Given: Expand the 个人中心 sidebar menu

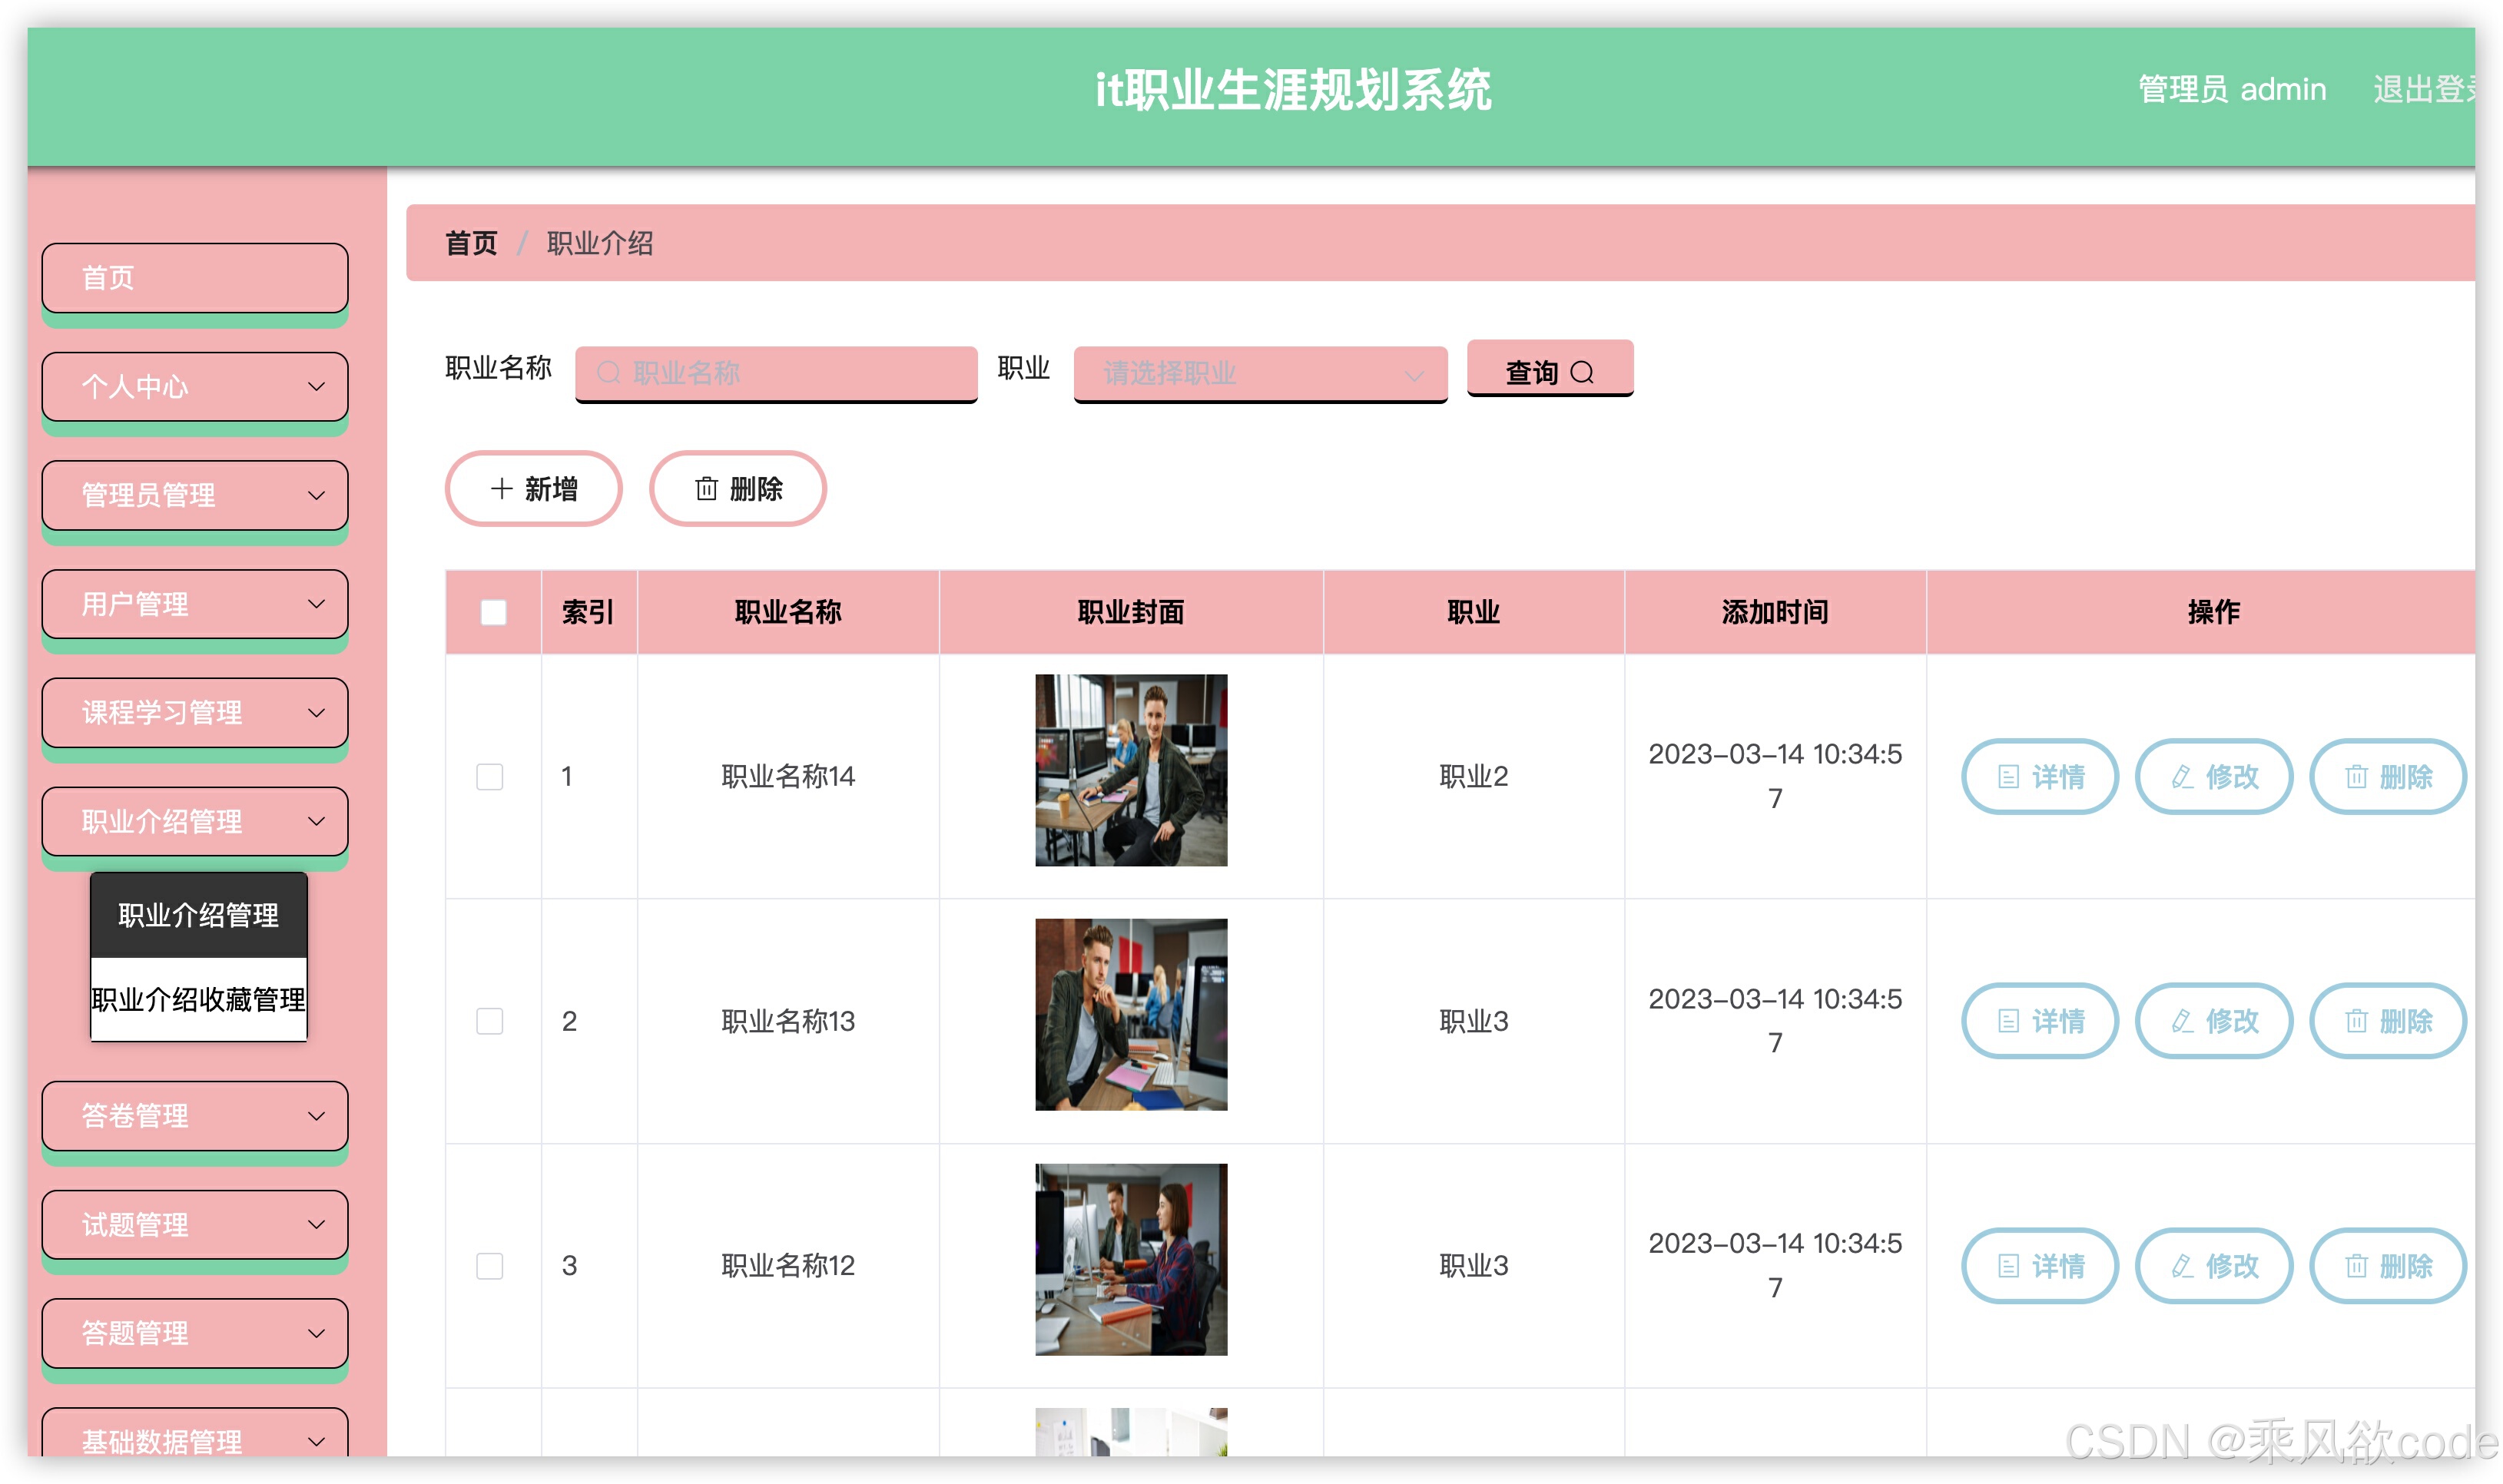Looking at the screenshot, I should 195,386.
